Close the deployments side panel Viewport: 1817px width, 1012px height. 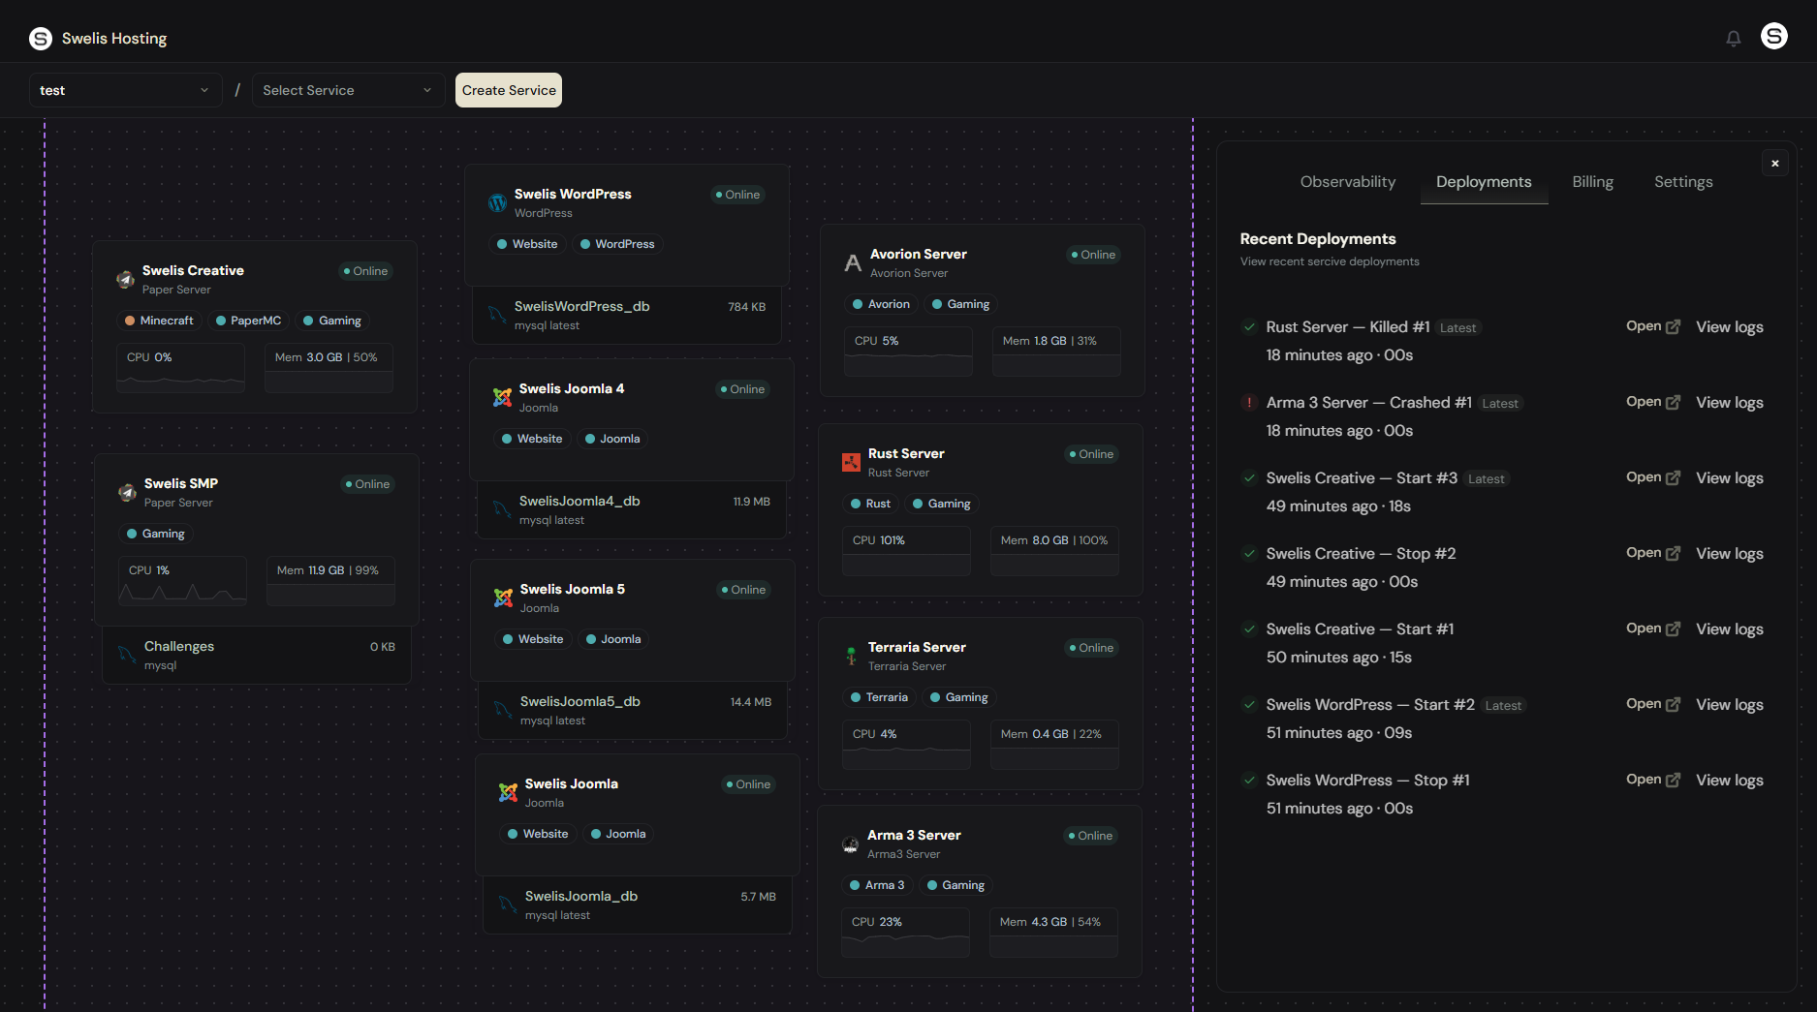click(x=1774, y=164)
